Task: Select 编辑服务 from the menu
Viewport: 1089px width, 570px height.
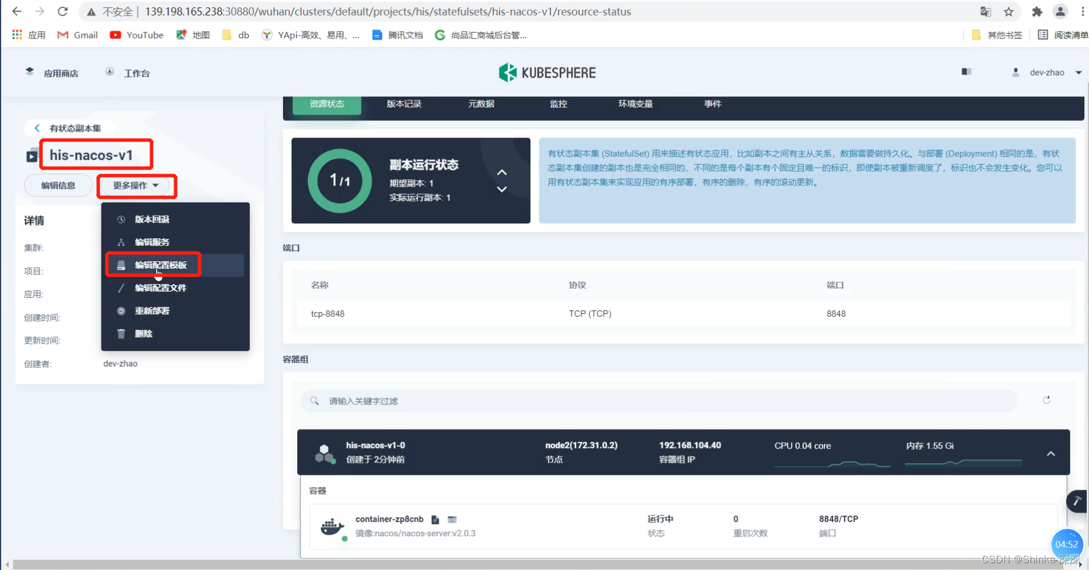Action: coord(175,242)
